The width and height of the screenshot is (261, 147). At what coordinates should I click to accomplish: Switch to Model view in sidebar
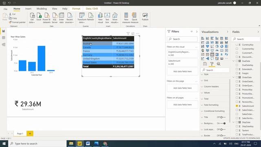coord(4,45)
